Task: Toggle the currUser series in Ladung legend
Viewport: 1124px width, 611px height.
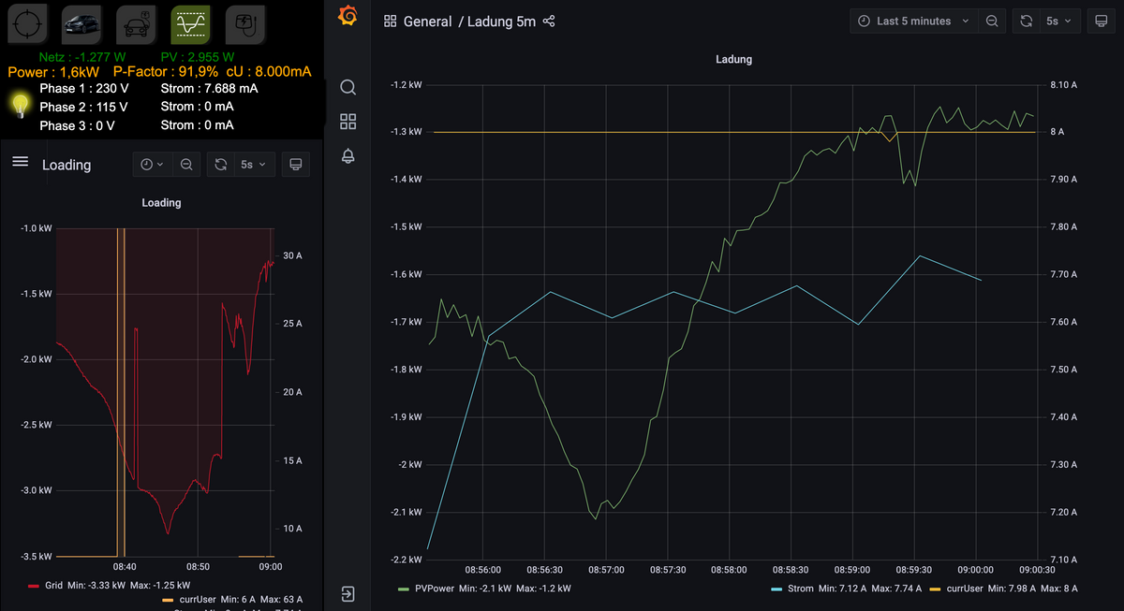Action: pos(965,589)
